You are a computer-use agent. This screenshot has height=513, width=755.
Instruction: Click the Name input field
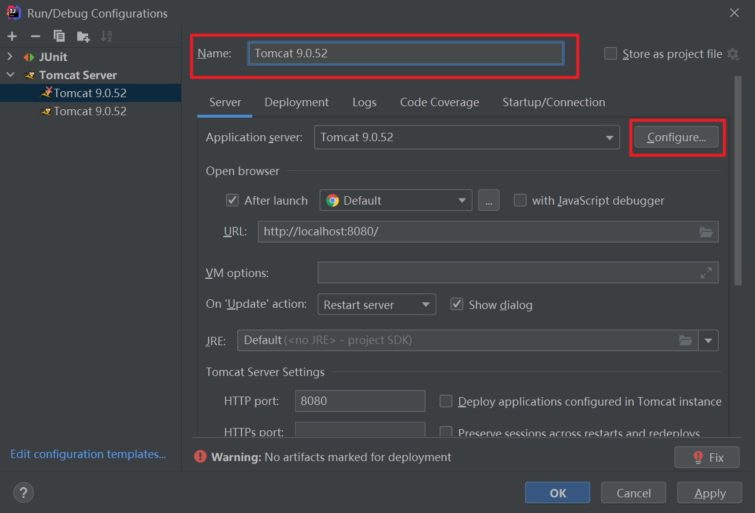[x=406, y=53]
